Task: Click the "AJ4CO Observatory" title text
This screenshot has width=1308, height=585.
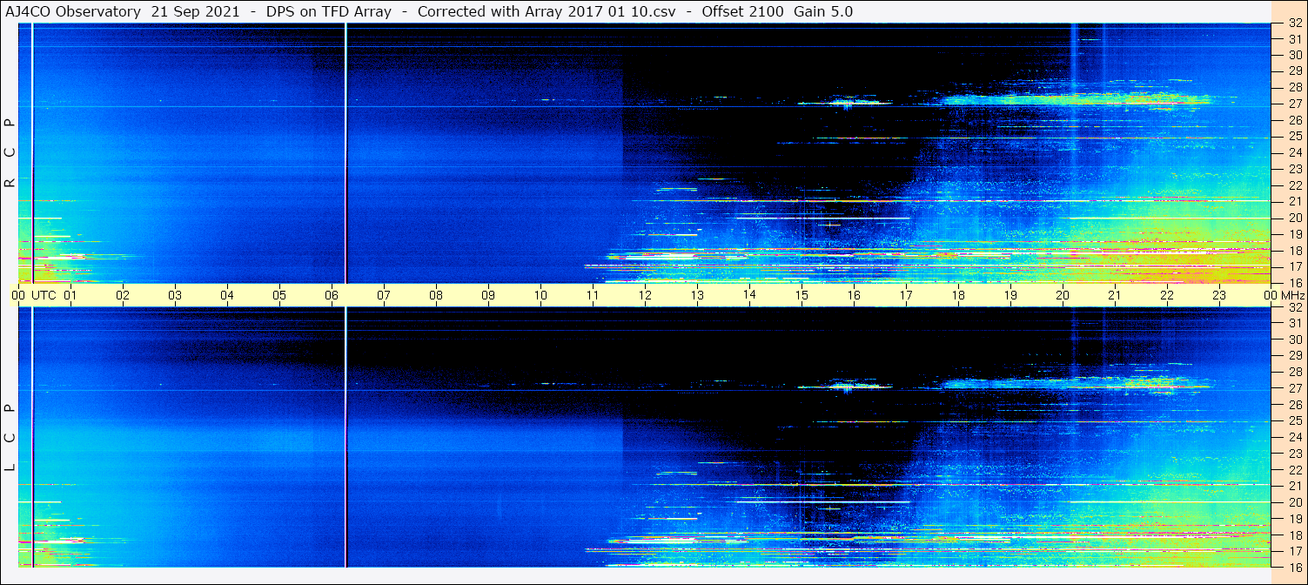Action: (x=73, y=11)
